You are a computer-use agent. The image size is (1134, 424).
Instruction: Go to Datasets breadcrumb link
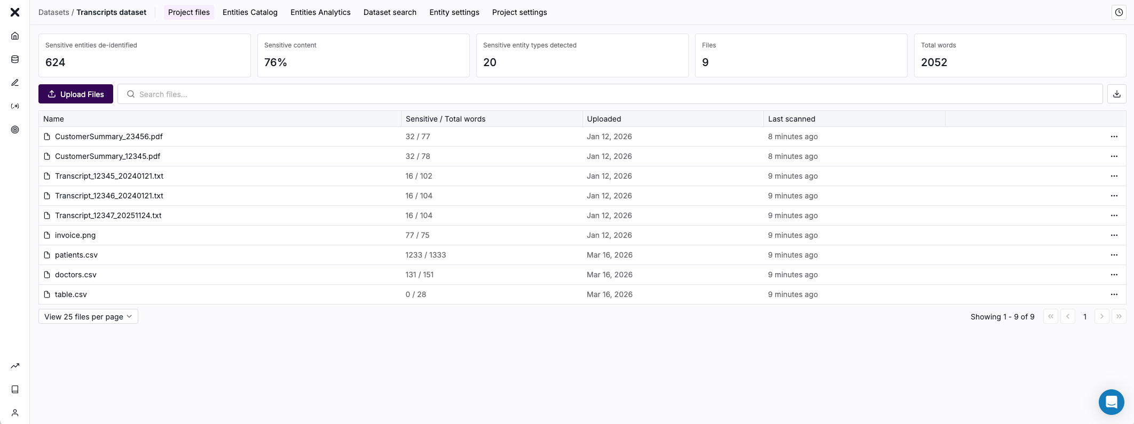pos(53,12)
